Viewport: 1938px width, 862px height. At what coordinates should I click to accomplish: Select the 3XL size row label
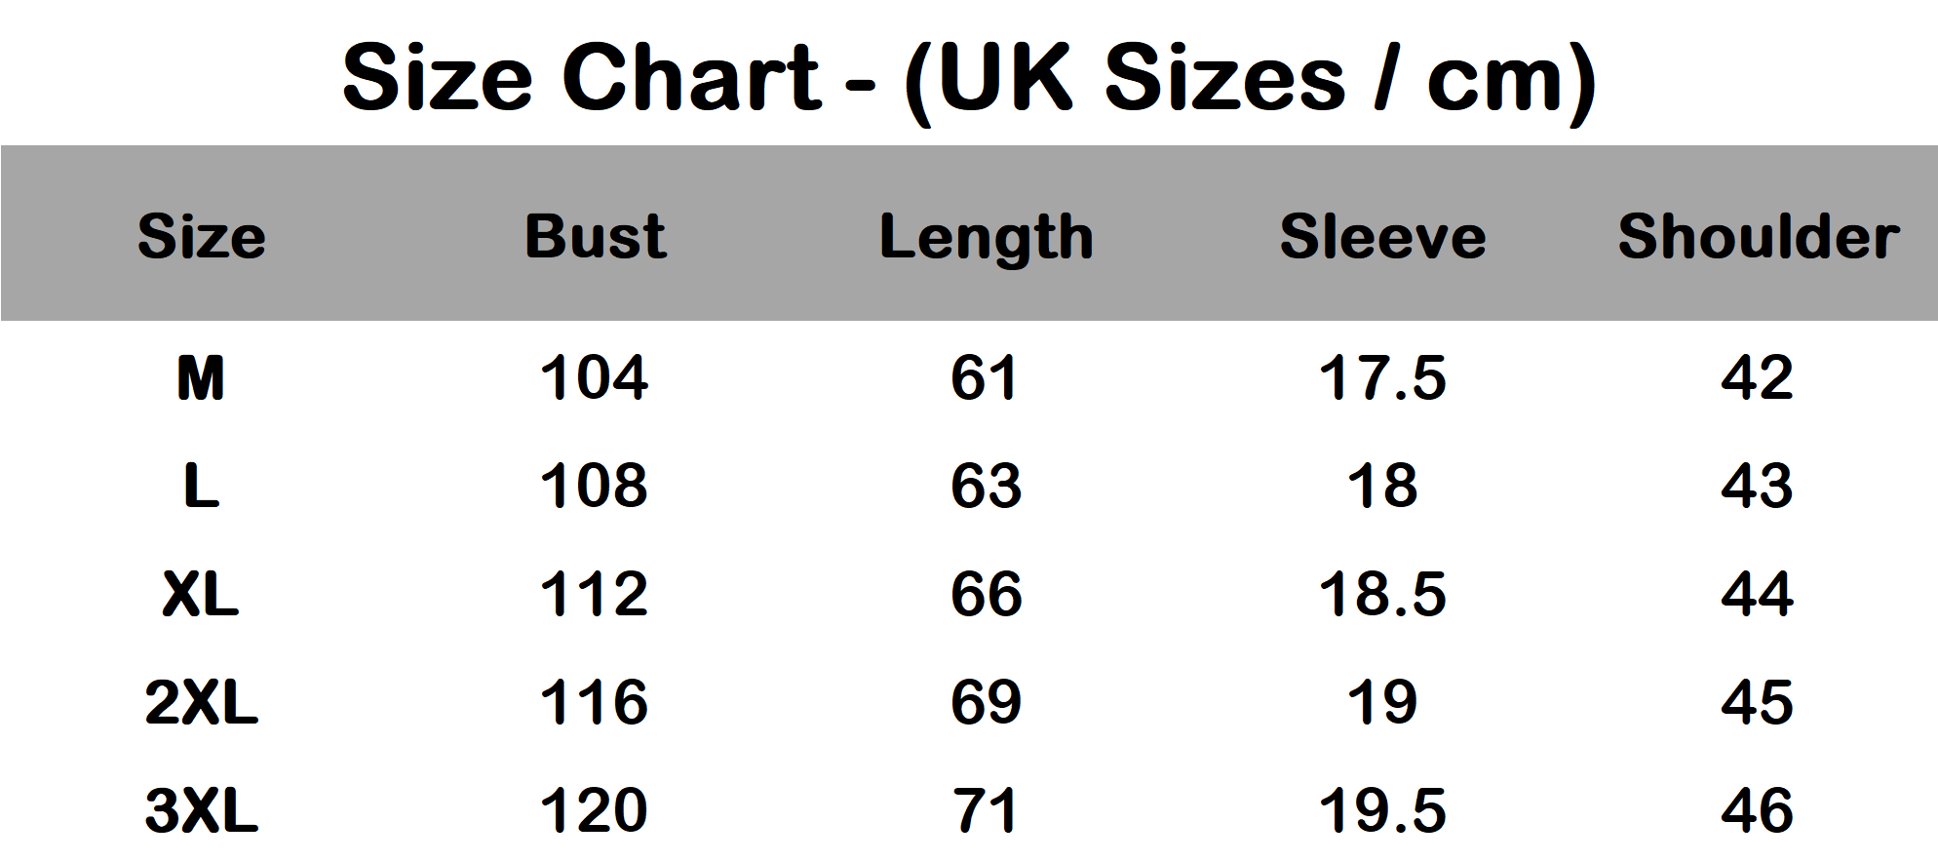click(201, 810)
